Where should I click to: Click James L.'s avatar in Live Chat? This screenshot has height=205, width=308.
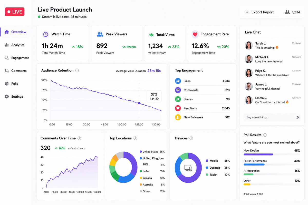248,86
